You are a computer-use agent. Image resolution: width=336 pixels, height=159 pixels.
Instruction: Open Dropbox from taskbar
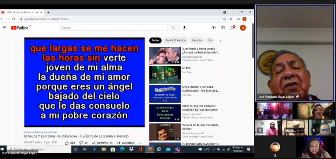(x=131, y=149)
